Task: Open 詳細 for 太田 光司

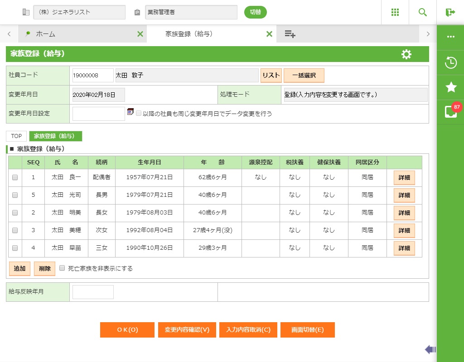Action: pyautogui.click(x=404, y=195)
